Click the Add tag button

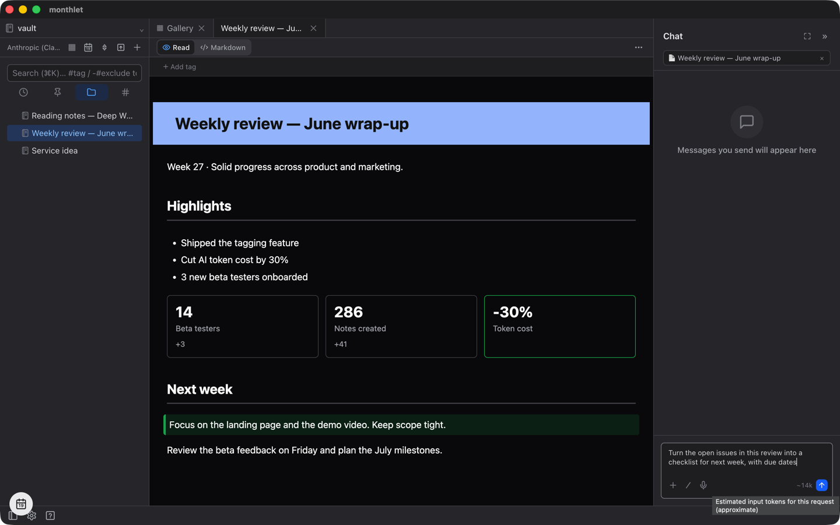[x=180, y=66]
